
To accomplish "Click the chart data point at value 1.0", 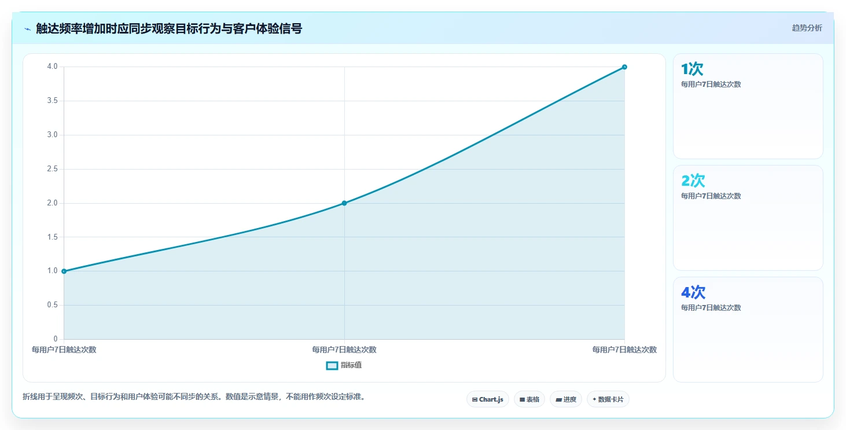I will click(x=64, y=271).
